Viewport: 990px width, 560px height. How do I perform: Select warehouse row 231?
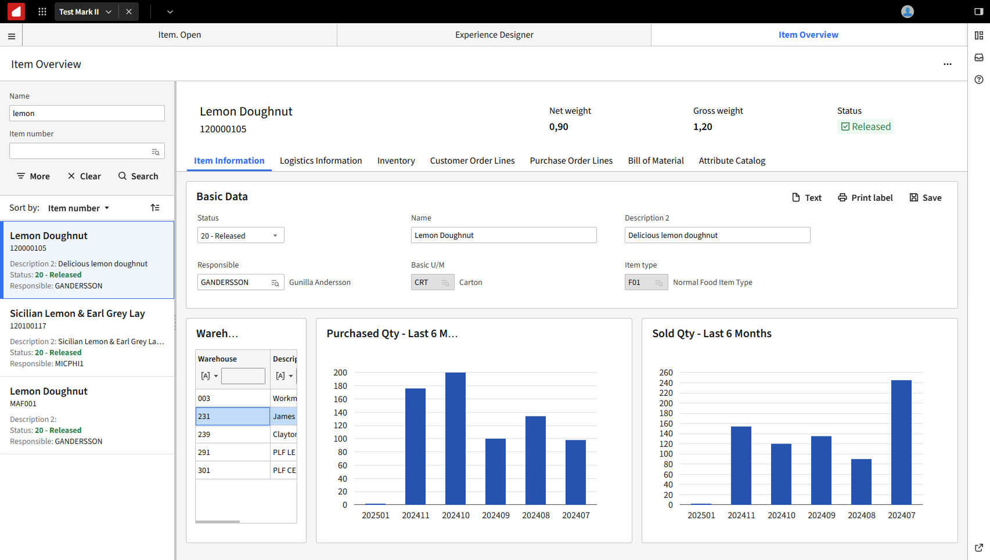233,417
